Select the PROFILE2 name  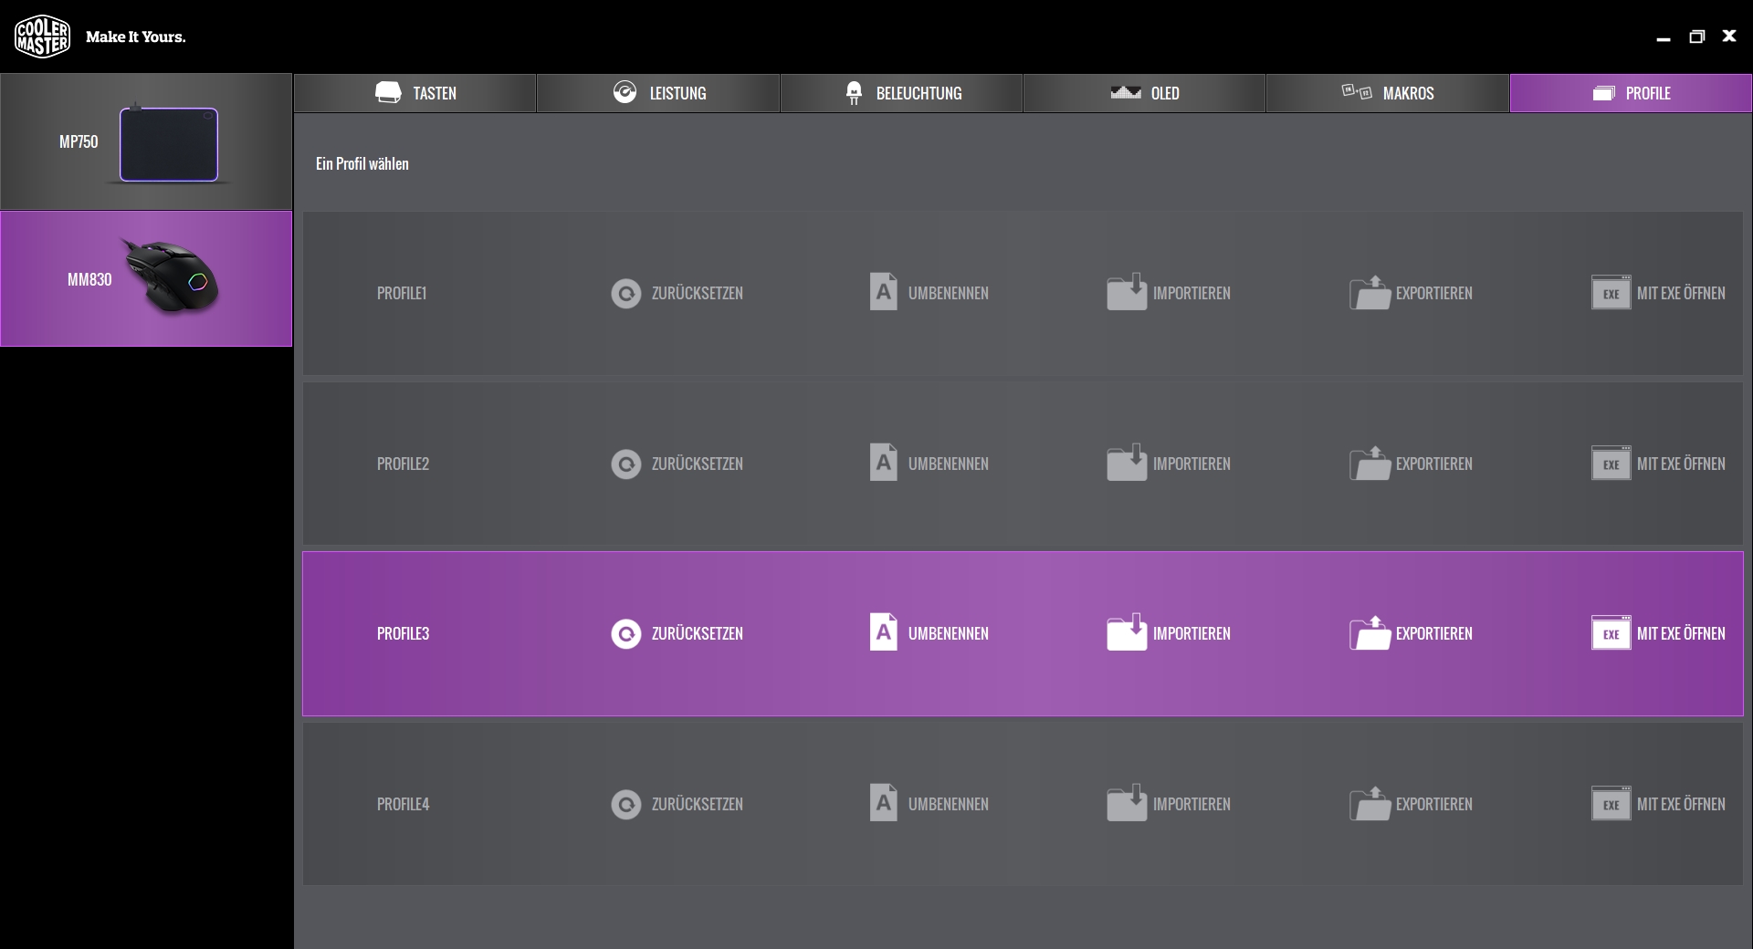point(403,464)
